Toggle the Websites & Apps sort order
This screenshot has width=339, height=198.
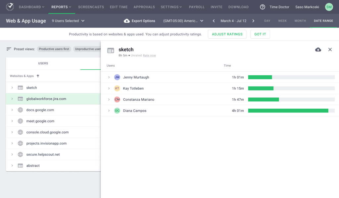(x=37, y=76)
